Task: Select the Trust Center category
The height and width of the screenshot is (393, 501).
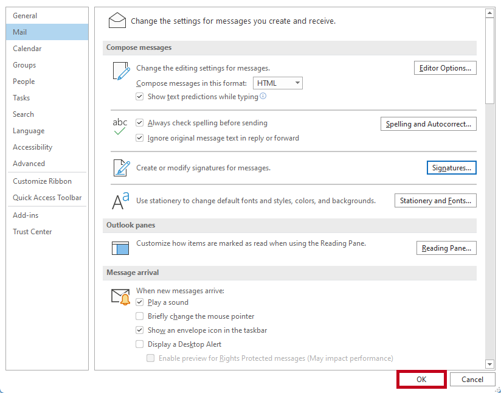Action: click(47, 232)
